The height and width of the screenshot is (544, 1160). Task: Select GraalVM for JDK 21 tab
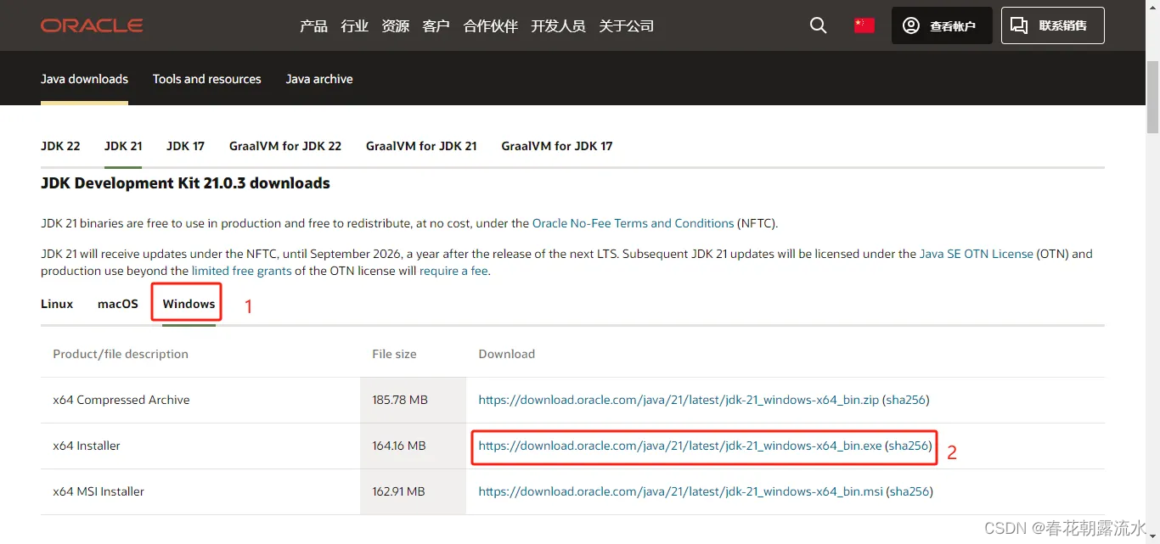[x=421, y=146]
